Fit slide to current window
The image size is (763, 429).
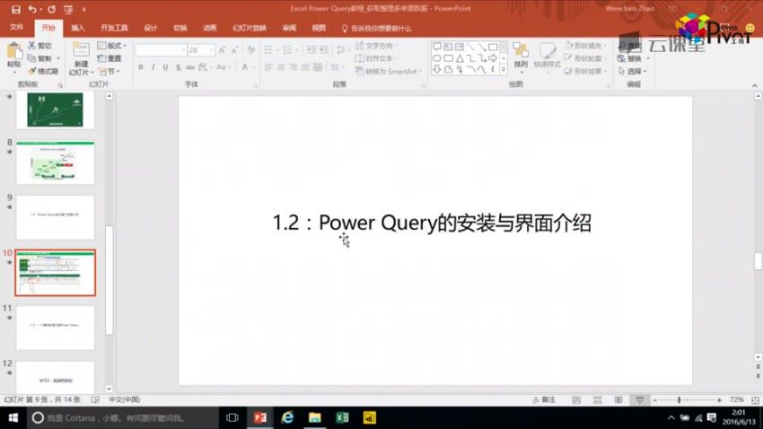(x=755, y=399)
